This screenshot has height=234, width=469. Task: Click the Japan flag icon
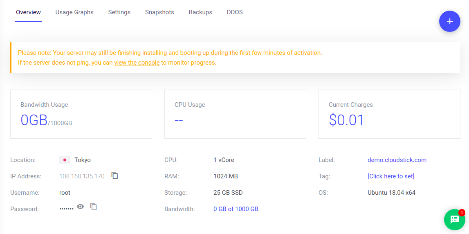click(65, 160)
